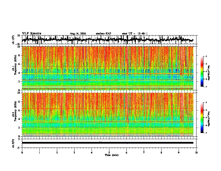Click the start UT 13:40:1 text
The image size is (221, 171).
click(x=135, y=34)
